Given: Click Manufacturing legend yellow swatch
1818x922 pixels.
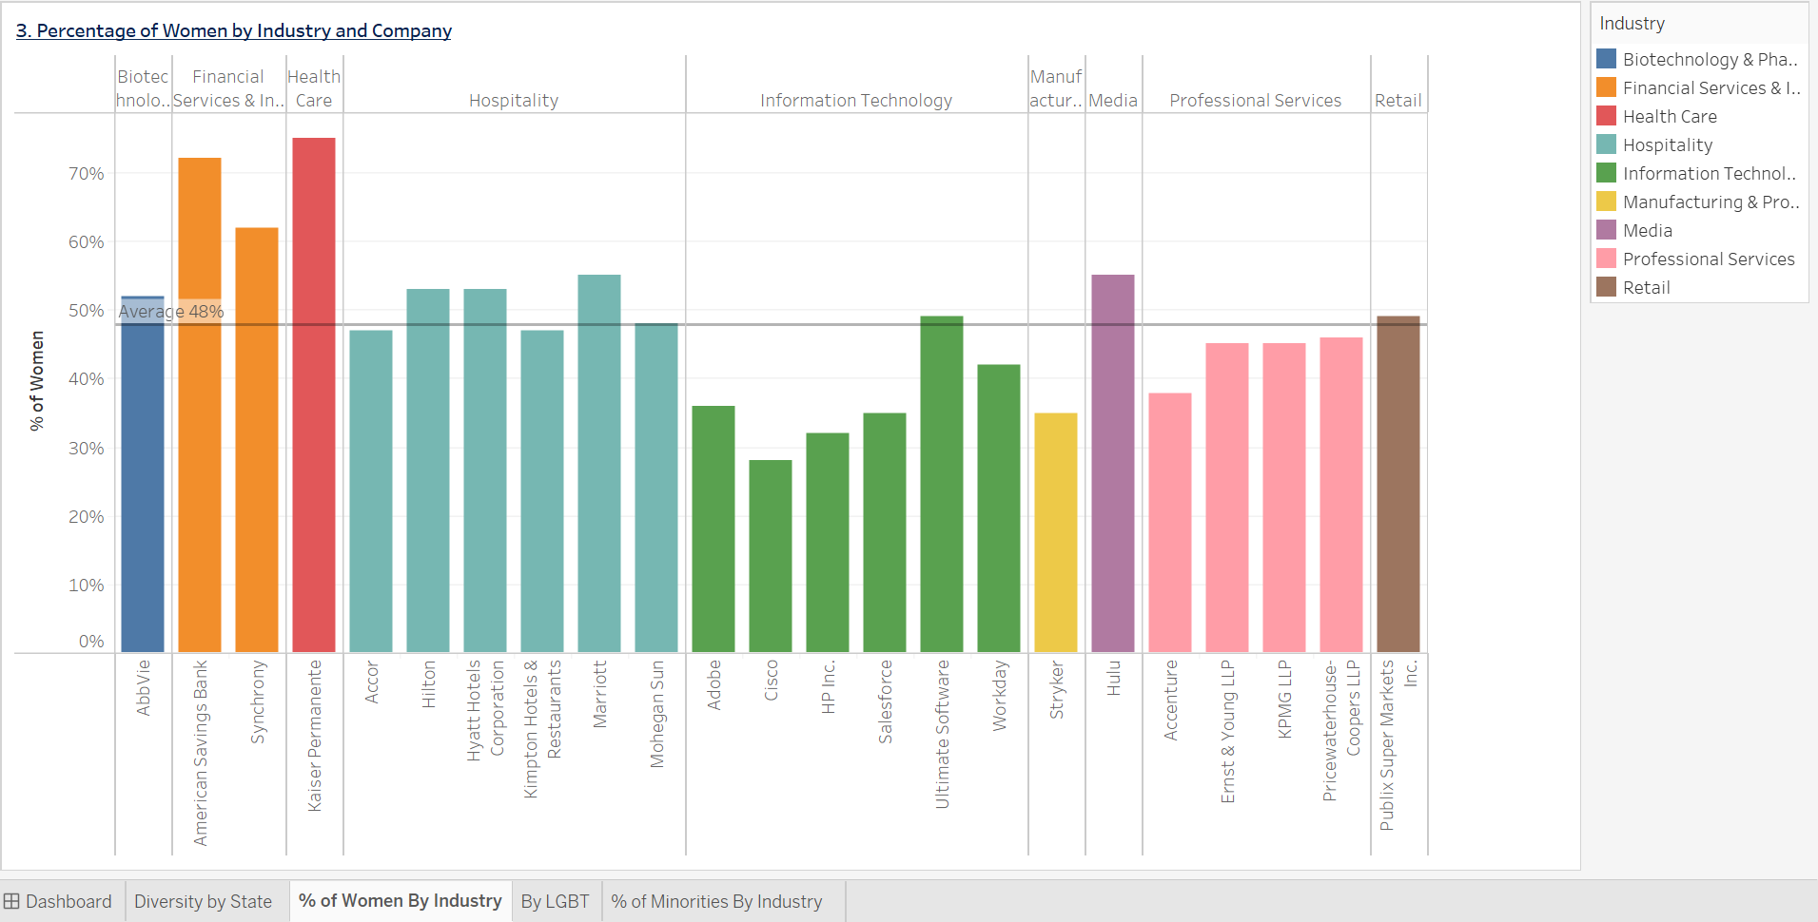Looking at the screenshot, I should (1607, 202).
